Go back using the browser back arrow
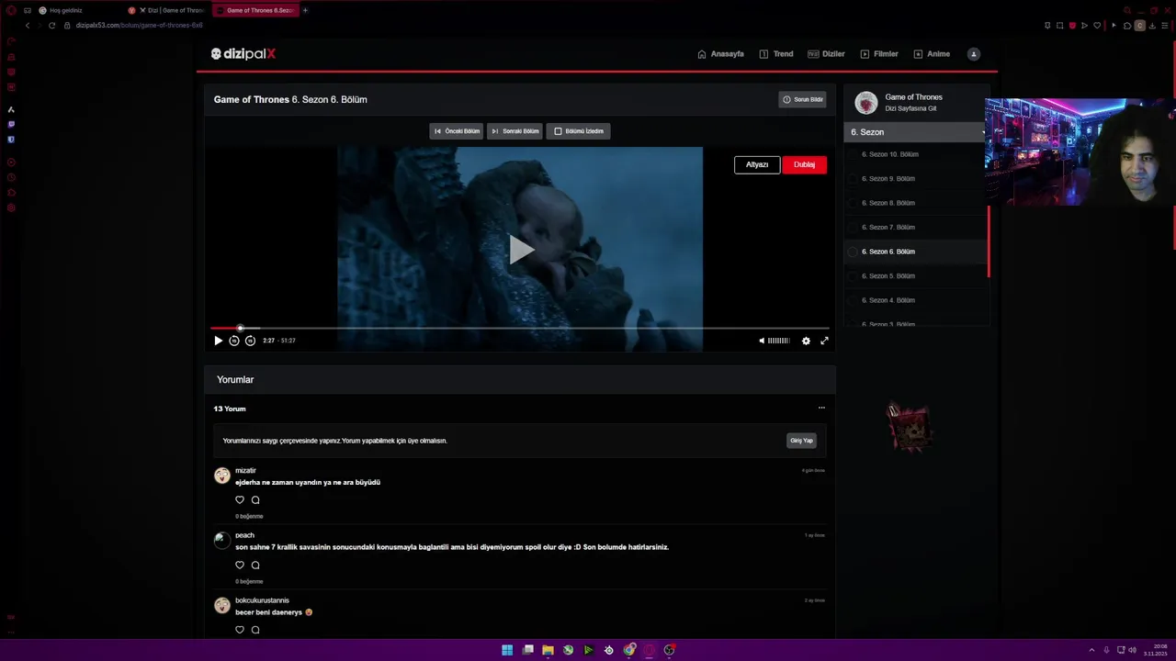The height and width of the screenshot is (661, 1176). (x=28, y=26)
